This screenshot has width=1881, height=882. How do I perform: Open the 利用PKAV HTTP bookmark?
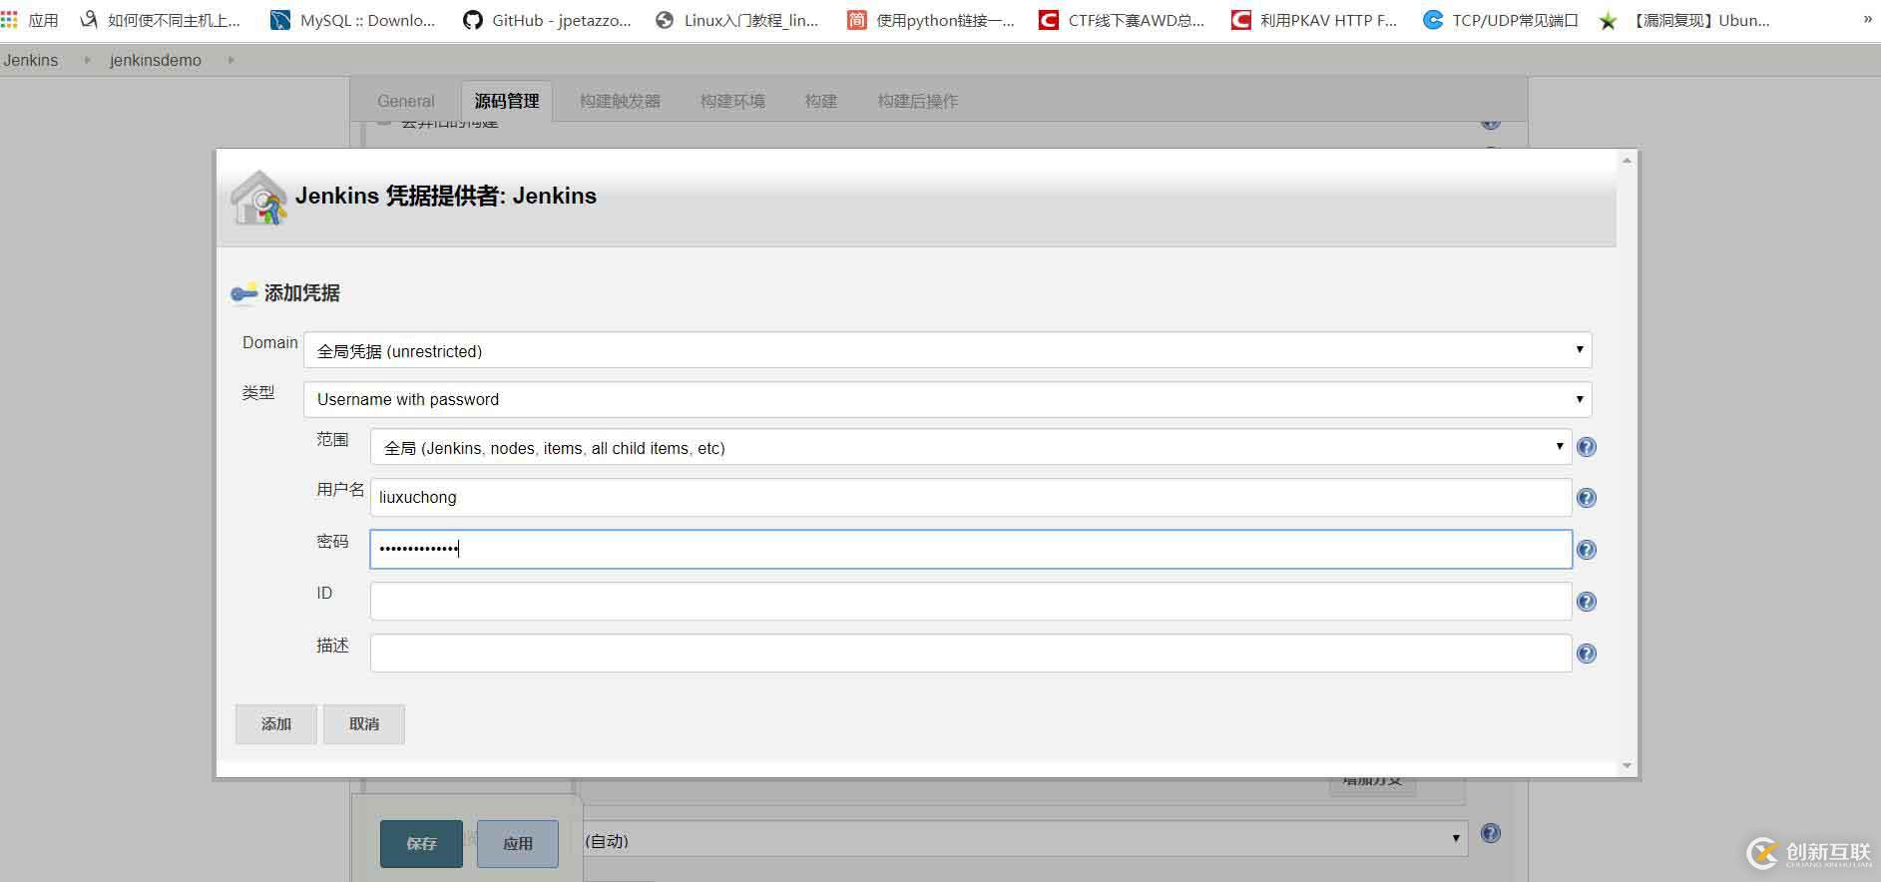tap(1314, 20)
